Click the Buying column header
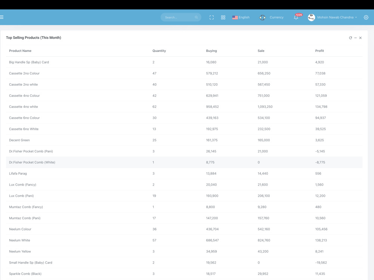374x280 pixels. pyautogui.click(x=212, y=51)
